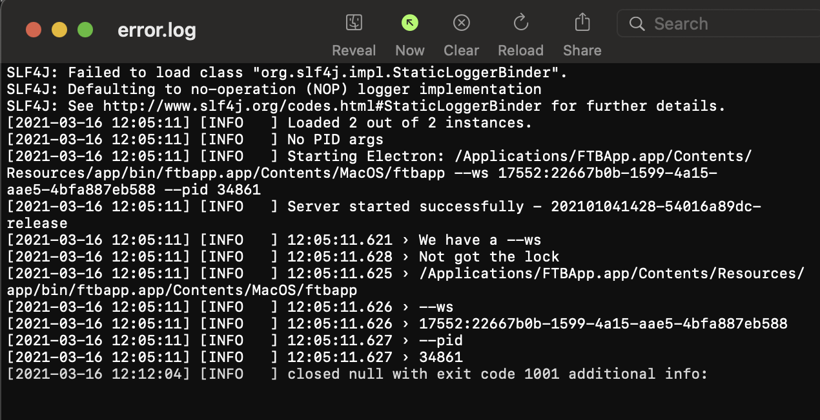Close the error.log window with red button
Screen dimensions: 820x420
[33, 30]
